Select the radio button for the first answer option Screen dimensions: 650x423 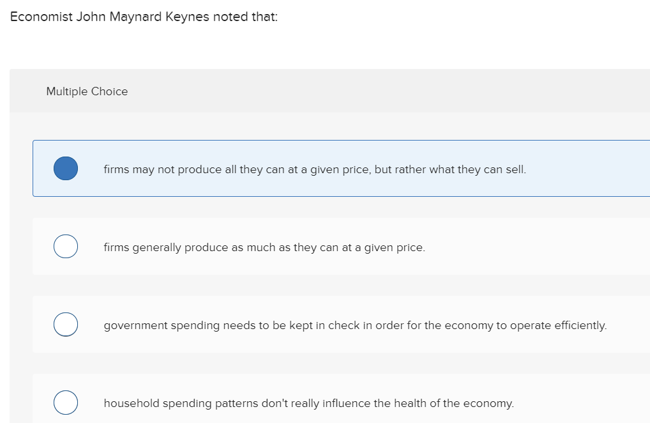click(65, 168)
